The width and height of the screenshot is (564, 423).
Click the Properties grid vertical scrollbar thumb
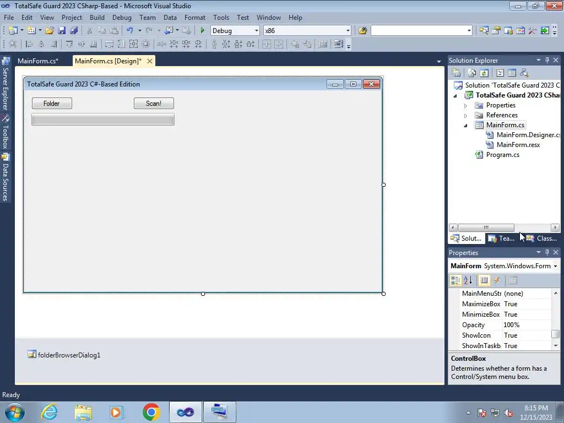coord(555,334)
